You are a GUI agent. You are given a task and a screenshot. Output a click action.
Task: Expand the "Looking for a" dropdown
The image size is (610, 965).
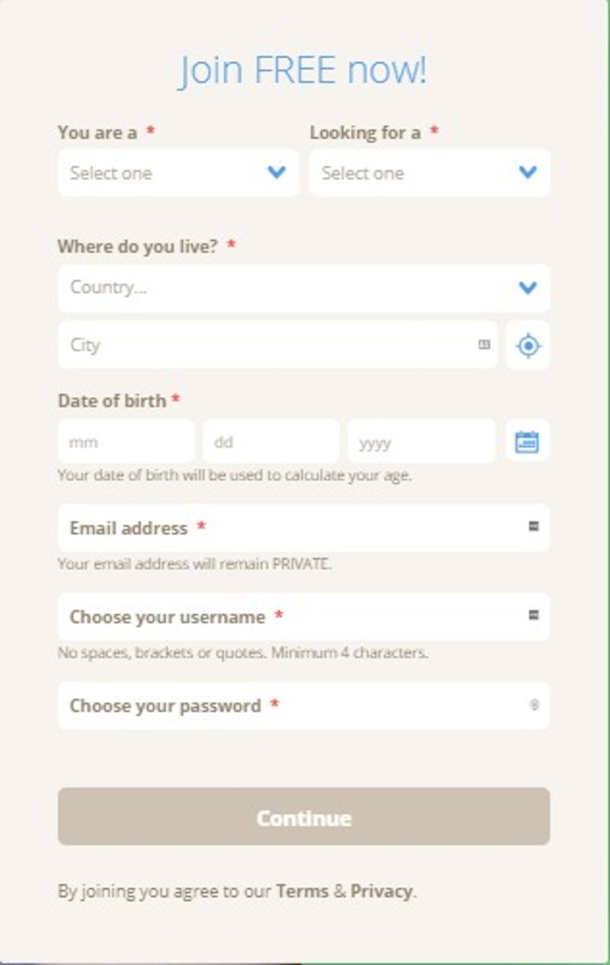(x=429, y=173)
